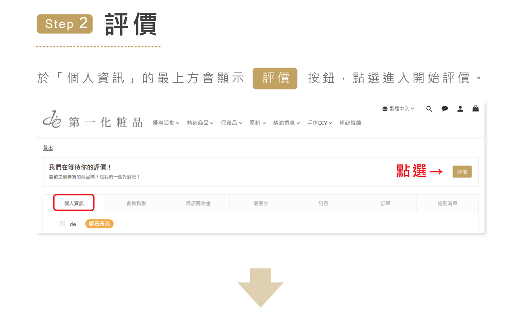Switch to the 會員點數 tab
Viewport: 521px width, 322px height.
(136, 203)
